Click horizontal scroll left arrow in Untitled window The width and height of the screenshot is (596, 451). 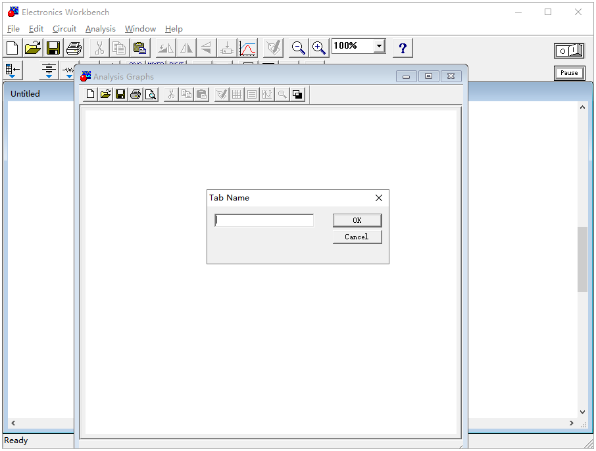[13, 423]
